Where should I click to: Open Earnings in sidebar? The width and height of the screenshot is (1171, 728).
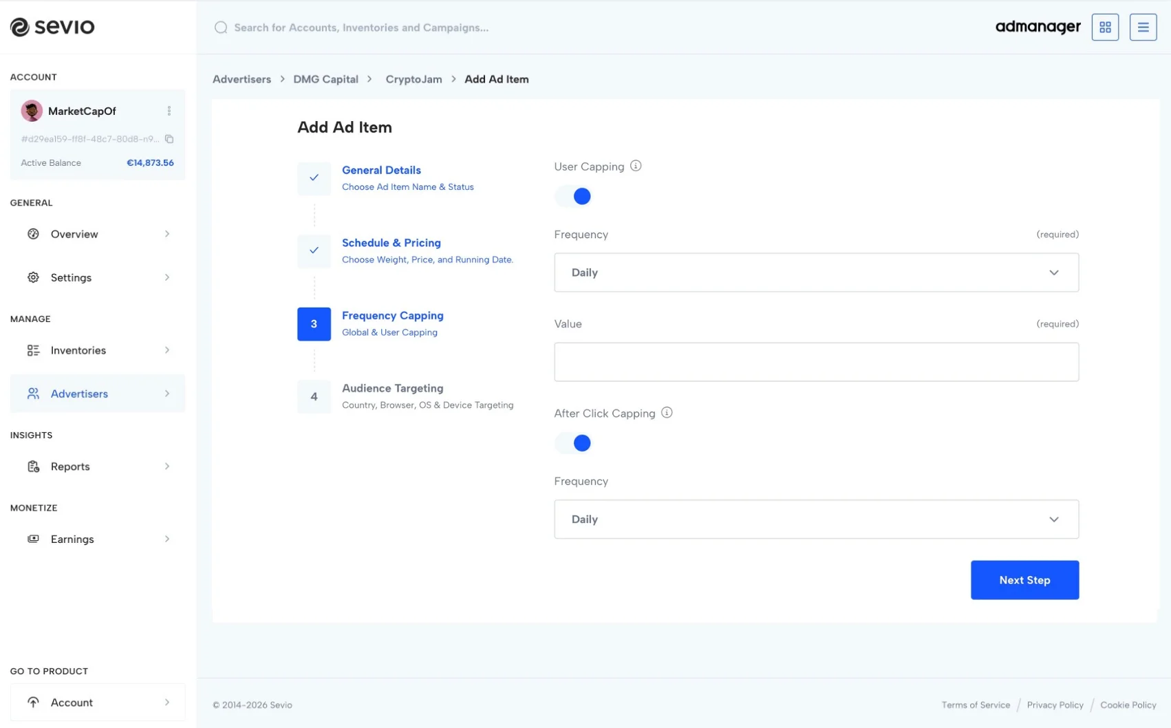pos(98,539)
